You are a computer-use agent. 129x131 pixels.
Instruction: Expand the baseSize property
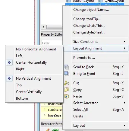click(x=45, y=115)
